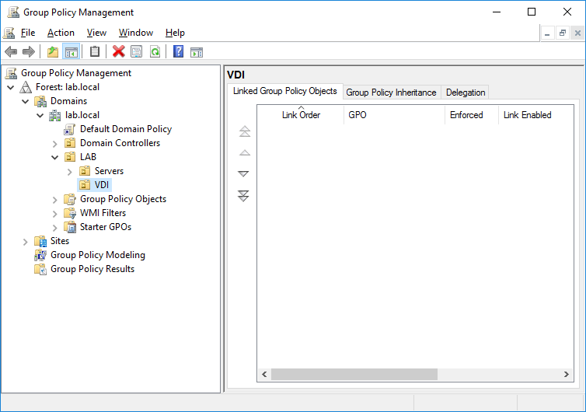This screenshot has width=586, height=412.
Task: Collapse the LAB organizational unit
Action: pos(55,157)
